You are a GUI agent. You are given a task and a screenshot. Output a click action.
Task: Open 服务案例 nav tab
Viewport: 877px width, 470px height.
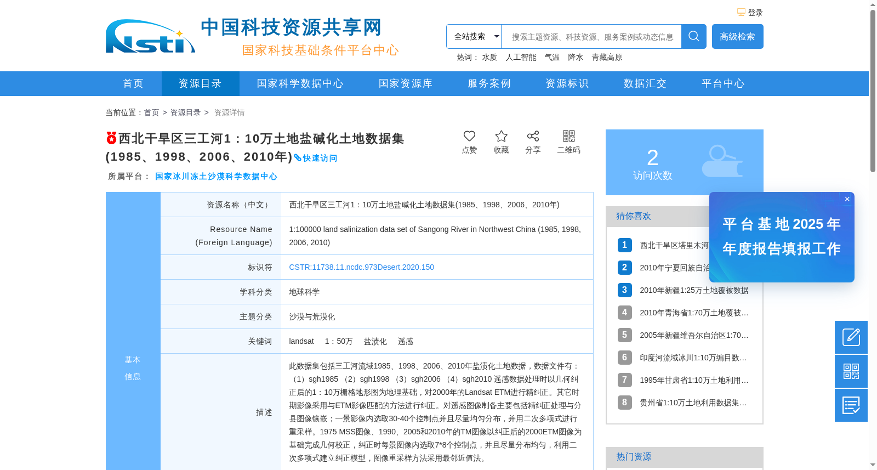489,83
